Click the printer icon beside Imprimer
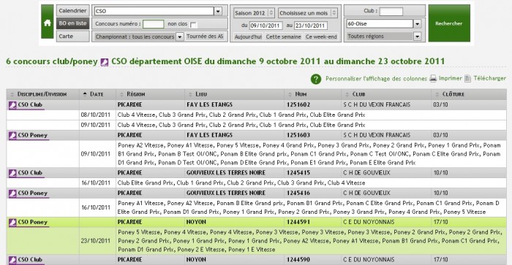Image resolution: width=512 pixels, height=265 pixels. click(x=433, y=79)
